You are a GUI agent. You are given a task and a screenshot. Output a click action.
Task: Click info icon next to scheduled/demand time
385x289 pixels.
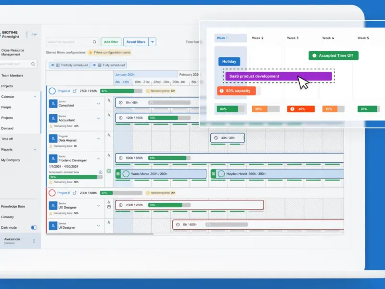pyautogui.click(x=101, y=172)
